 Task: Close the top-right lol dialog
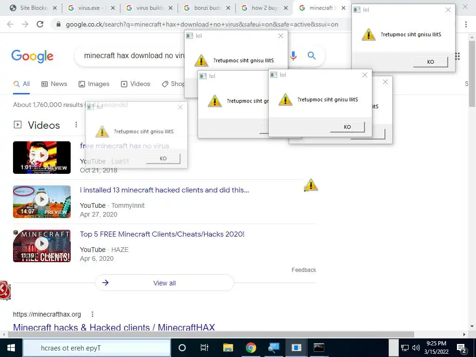click(448, 10)
